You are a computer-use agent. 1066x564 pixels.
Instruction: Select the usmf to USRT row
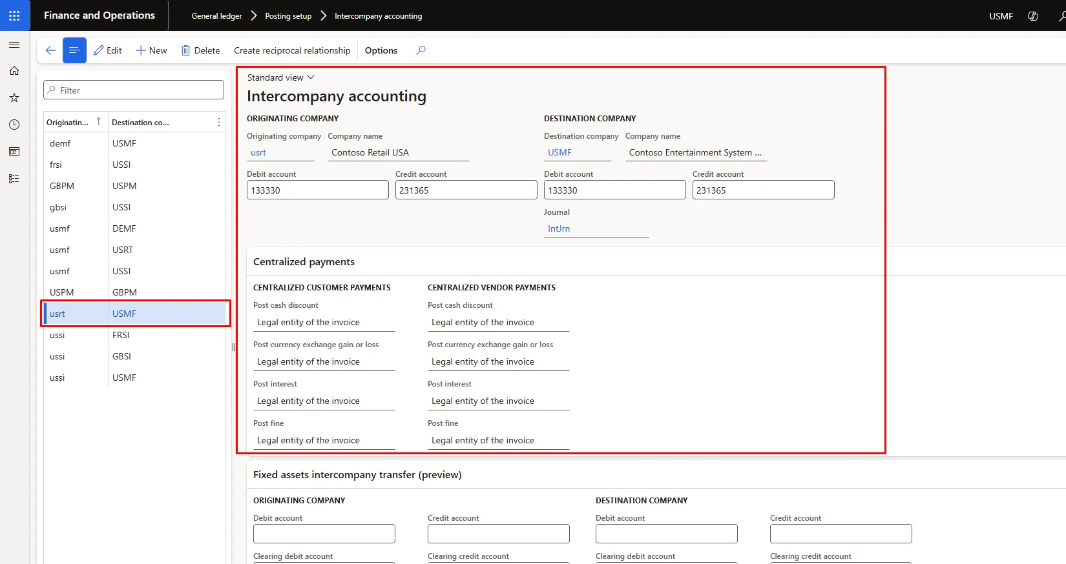point(134,250)
